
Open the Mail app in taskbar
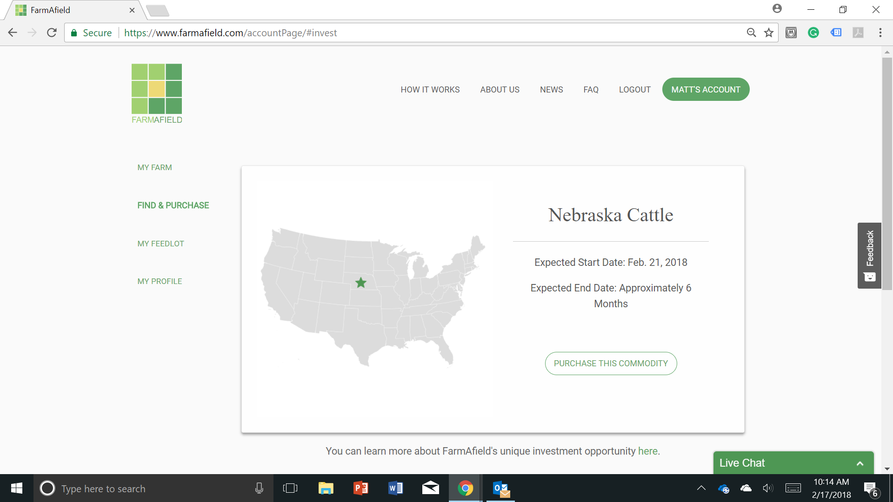pos(430,488)
